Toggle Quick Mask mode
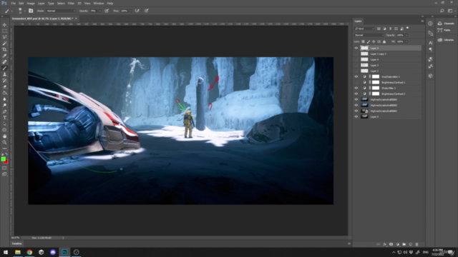This screenshot has height=257, width=458. tap(4, 168)
